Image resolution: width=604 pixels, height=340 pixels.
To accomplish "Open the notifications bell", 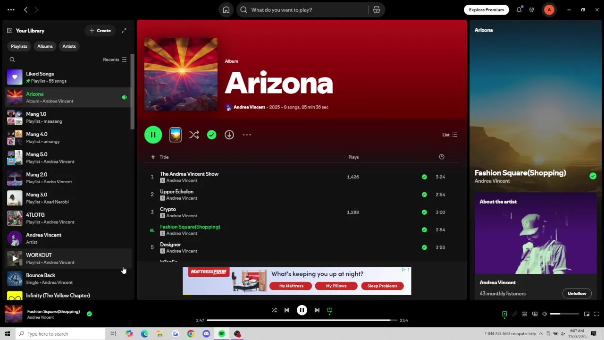I will click(519, 9).
